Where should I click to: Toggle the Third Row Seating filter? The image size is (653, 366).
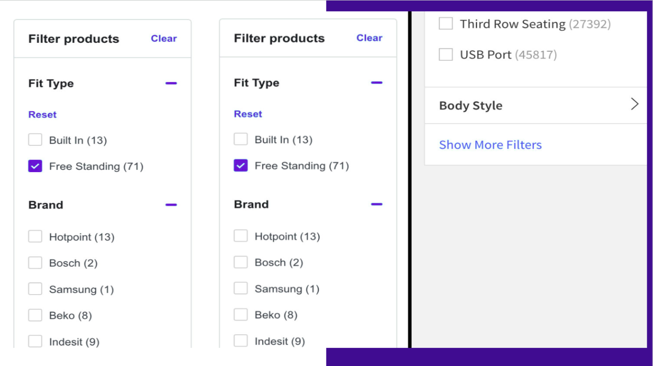coord(445,23)
